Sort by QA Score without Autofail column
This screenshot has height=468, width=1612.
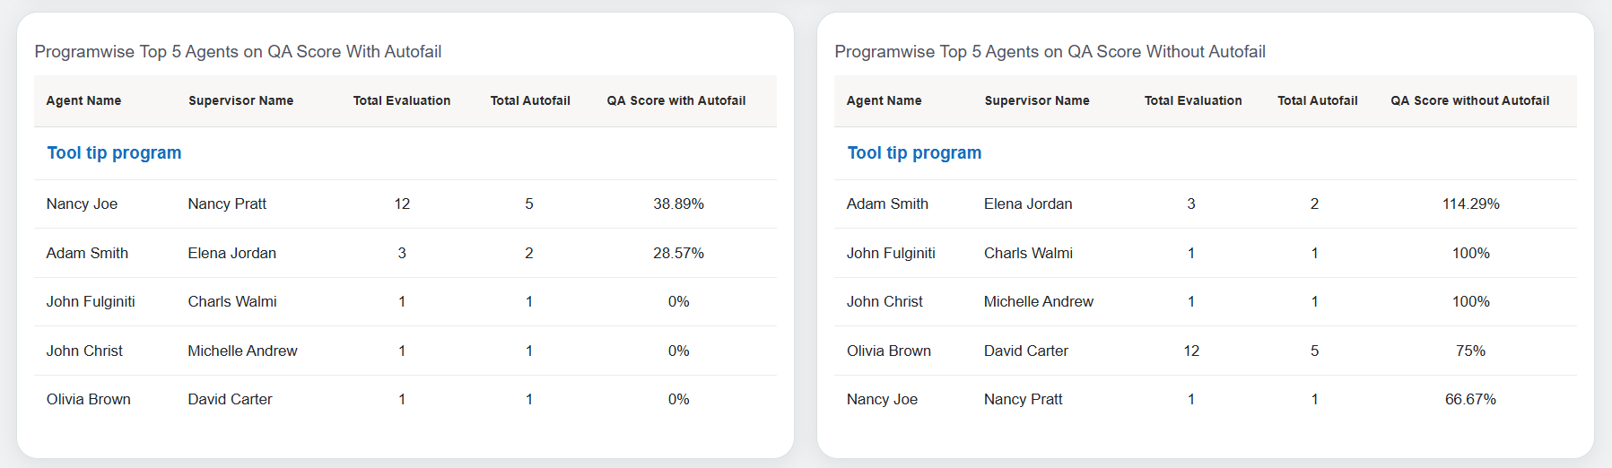click(x=1469, y=100)
